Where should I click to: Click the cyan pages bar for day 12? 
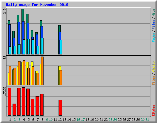(x=61, y=47)
